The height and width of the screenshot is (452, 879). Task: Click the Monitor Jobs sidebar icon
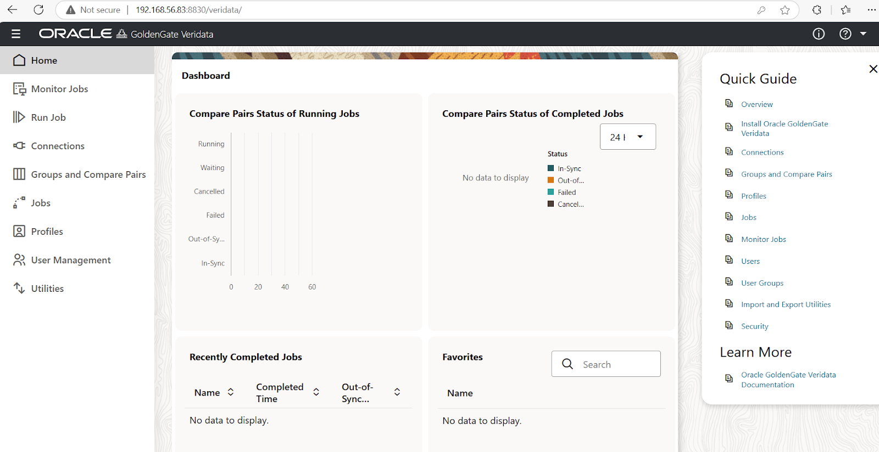coord(19,89)
